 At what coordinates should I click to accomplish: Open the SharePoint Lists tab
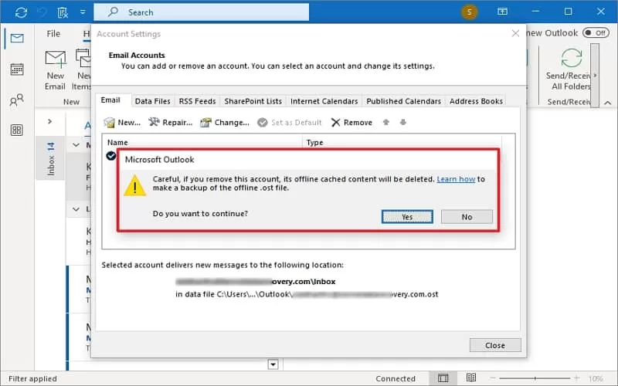tap(253, 101)
